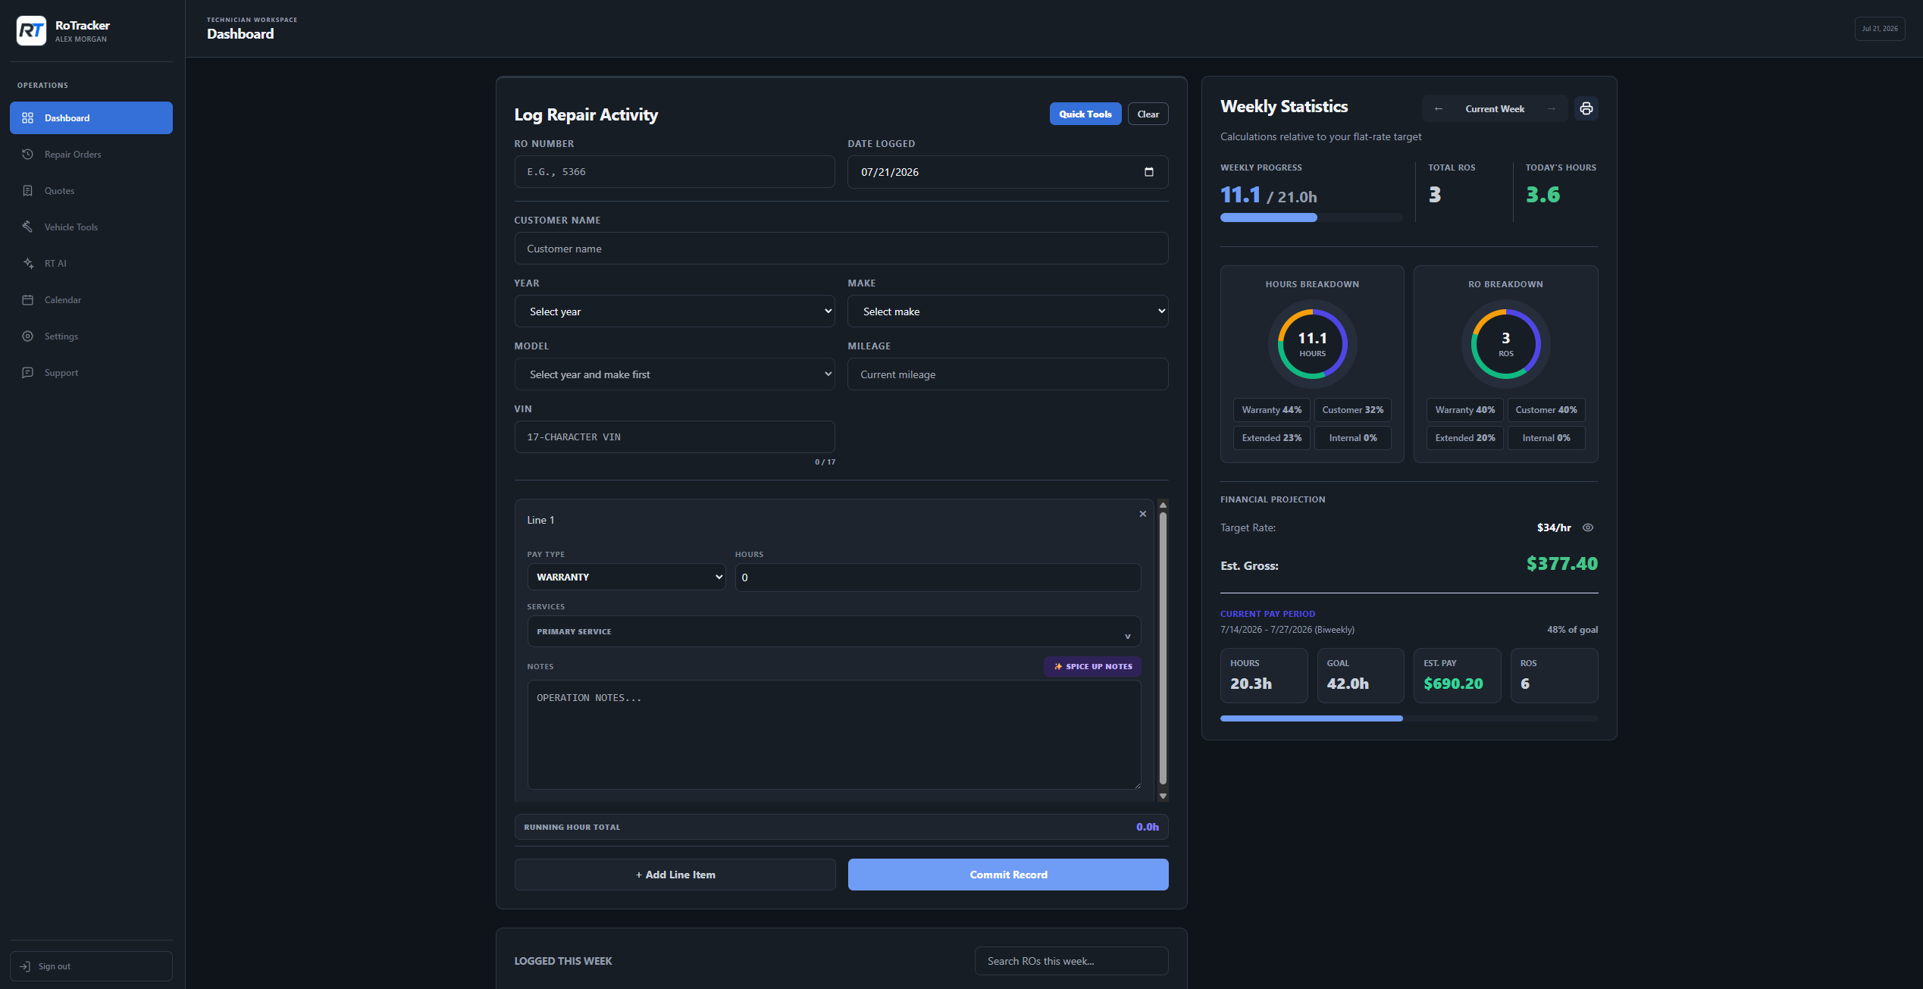
Task: Open Dashboard in the sidebar menu
Action: 91,118
